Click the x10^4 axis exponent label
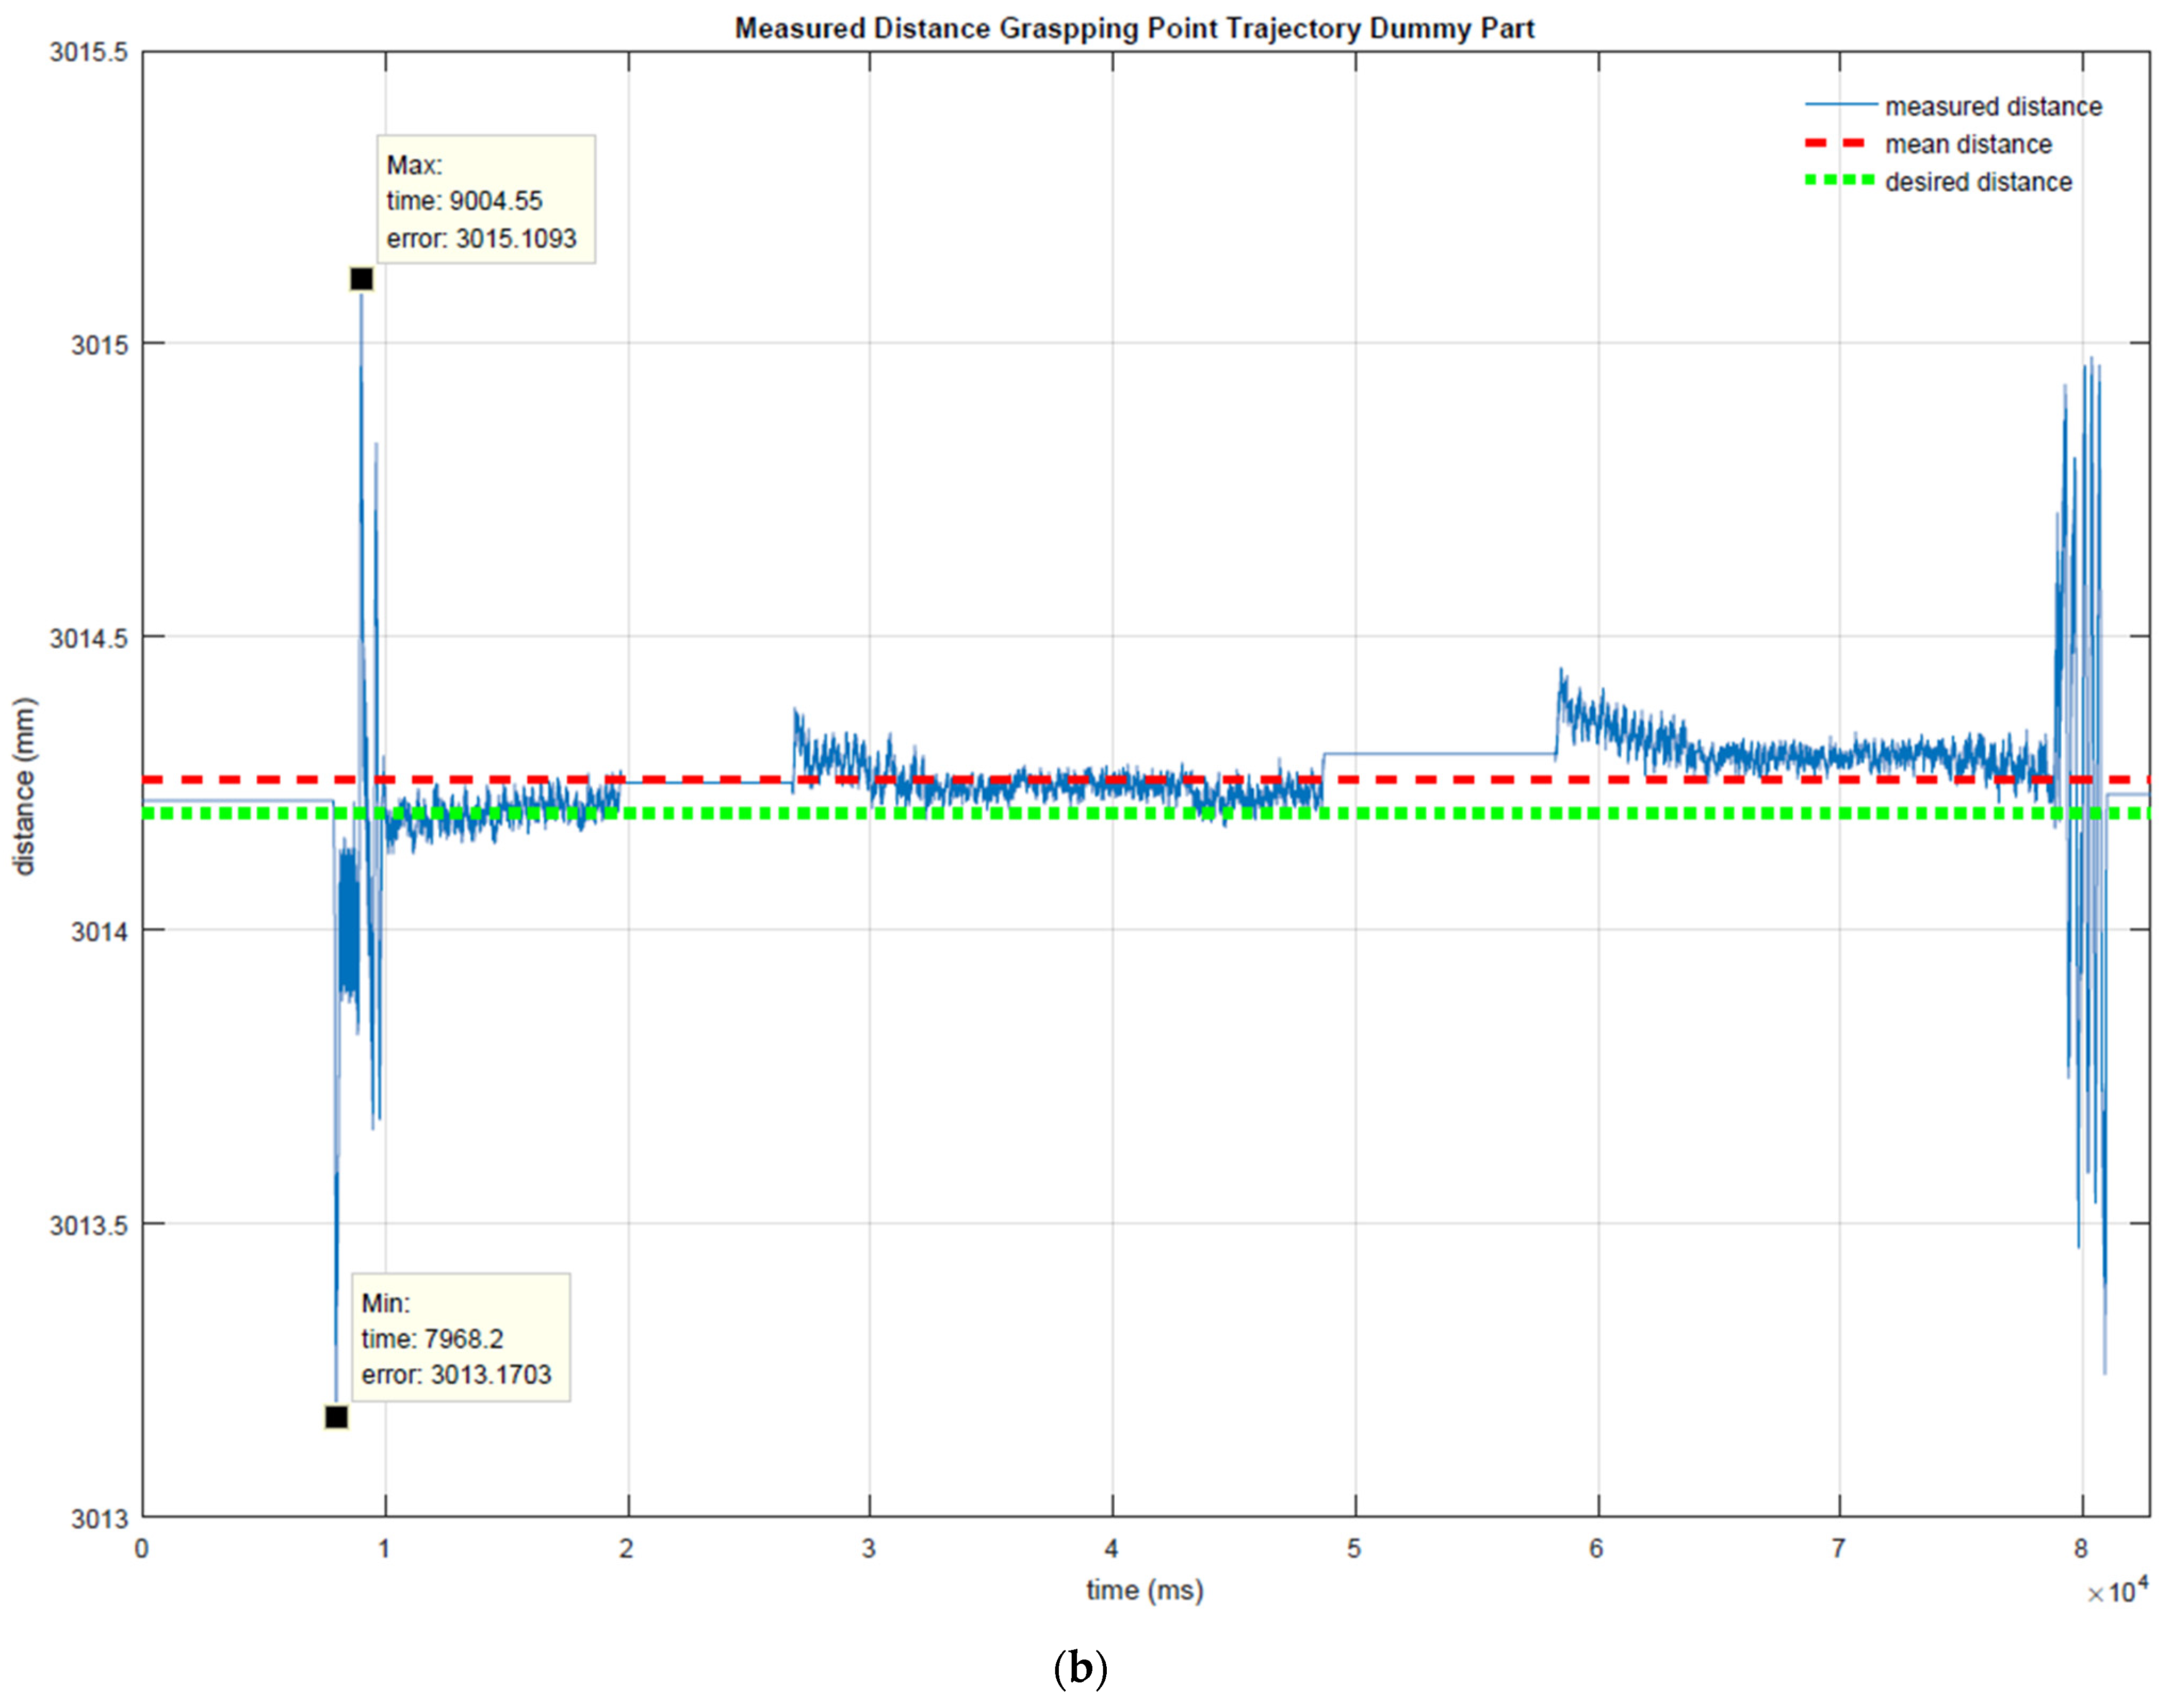 coord(2117,1591)
